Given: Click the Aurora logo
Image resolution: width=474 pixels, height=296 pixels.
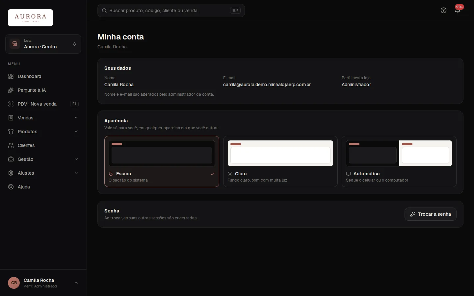Looking at the screenshot, I should pyautogui.click(x=30, y=18).
